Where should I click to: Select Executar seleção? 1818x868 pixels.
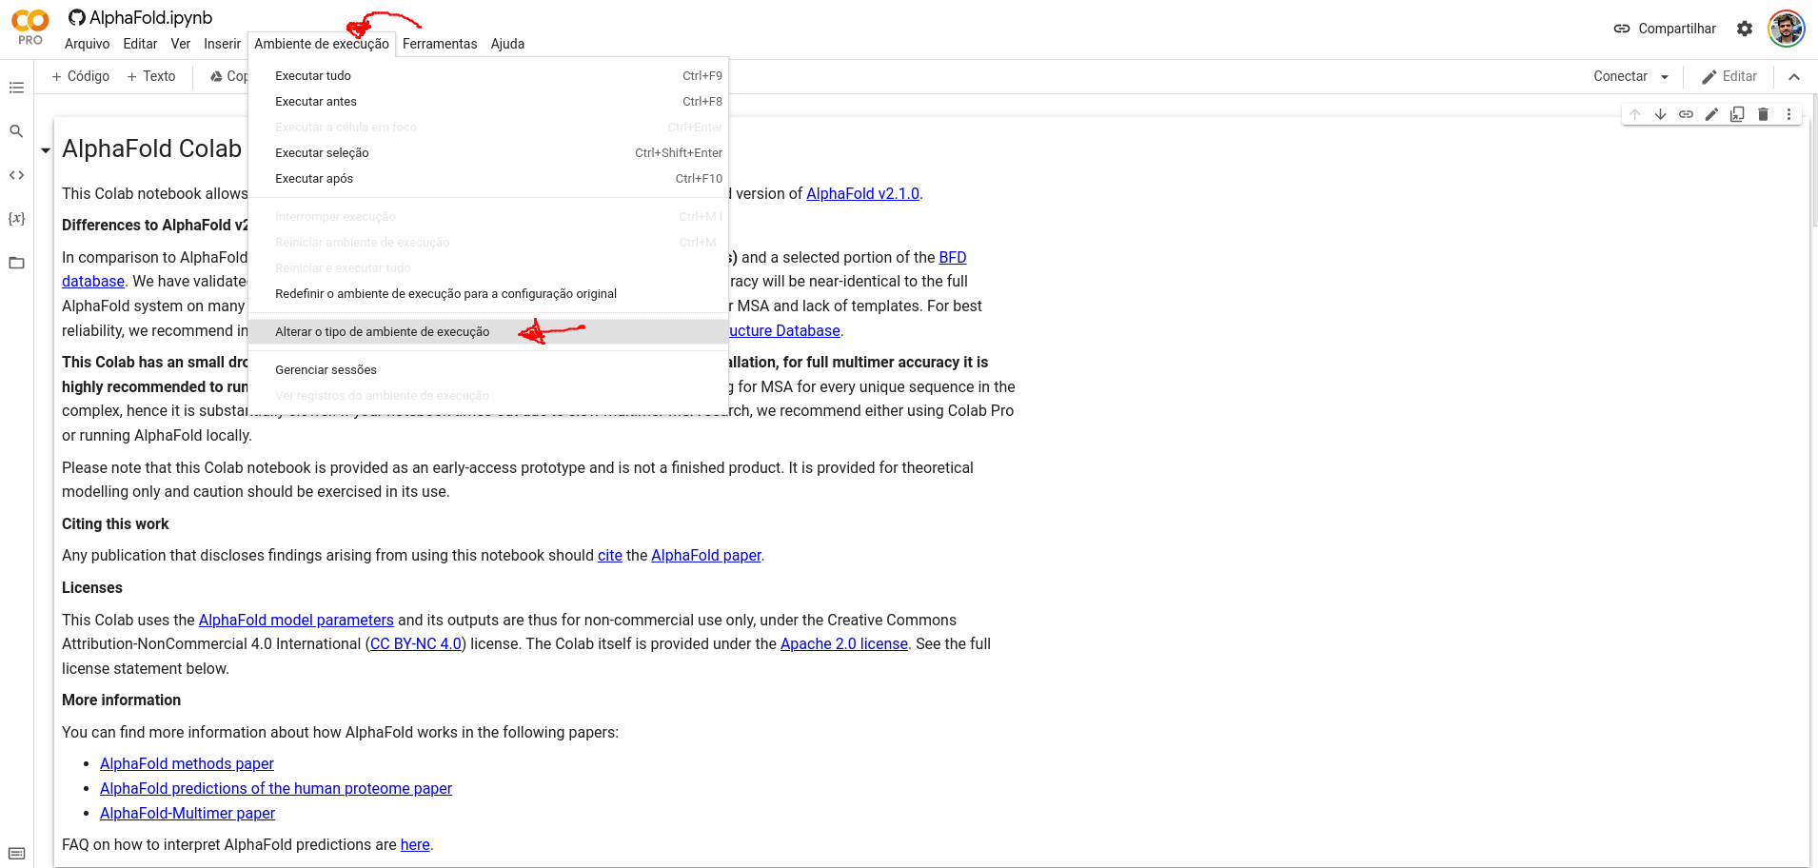(x=488, y=153)
